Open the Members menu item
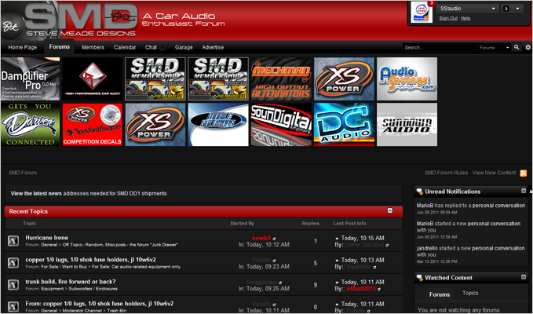This screenshot has height=314, width=533. [93, 47]
